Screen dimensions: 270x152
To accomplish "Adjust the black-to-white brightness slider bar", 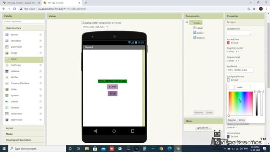I will tap(256, 103).
